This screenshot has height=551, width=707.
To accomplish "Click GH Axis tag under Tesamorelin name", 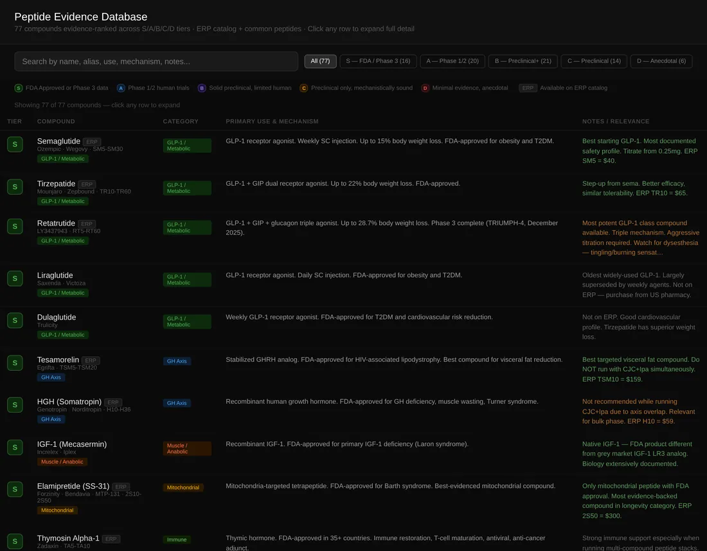I will [x=51, y=377].
